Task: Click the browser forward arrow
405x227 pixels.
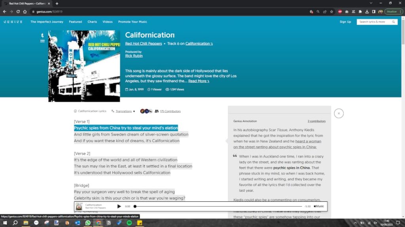Action: (11, 11)
